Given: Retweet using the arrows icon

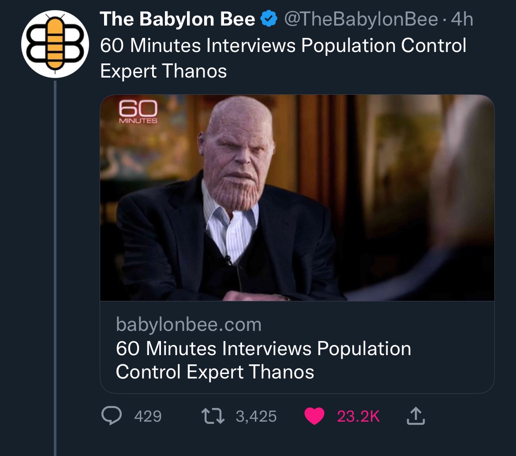Looking at the screenshot, I should (x=213, y=416).
